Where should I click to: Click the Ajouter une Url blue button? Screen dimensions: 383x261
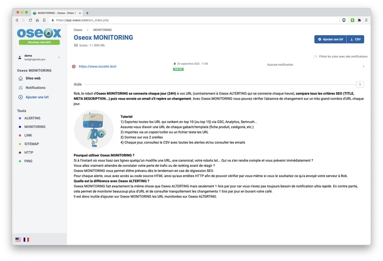click(330, 39)
